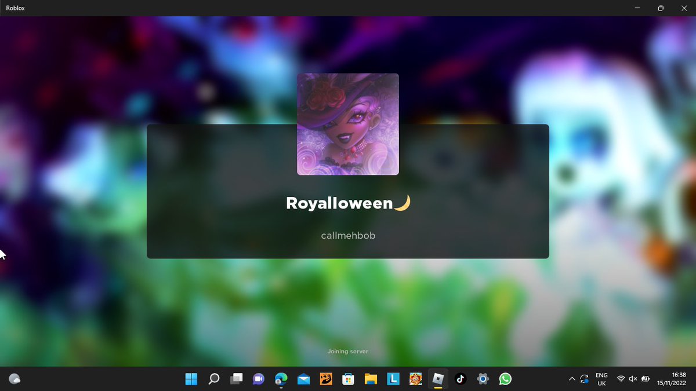Open the game icon left of Roblox
The height and width of the screenshot is (391, 696).
tap(415, 379)
